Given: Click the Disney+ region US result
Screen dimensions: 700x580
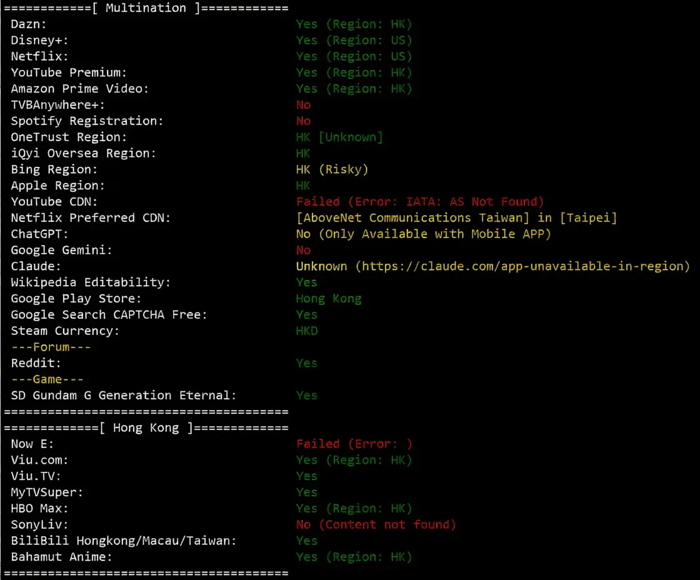Looking at the screenshot, I should click(354, 40).
